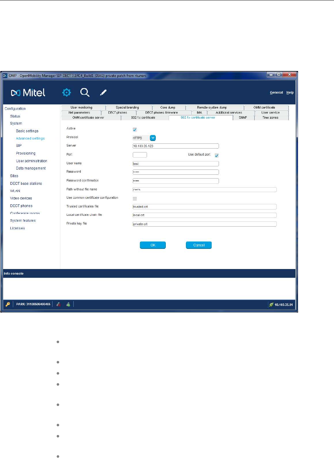Viewport: 334px width, 458px height.
Task: Click Trusted certificates file field
Action: [205, 207]
